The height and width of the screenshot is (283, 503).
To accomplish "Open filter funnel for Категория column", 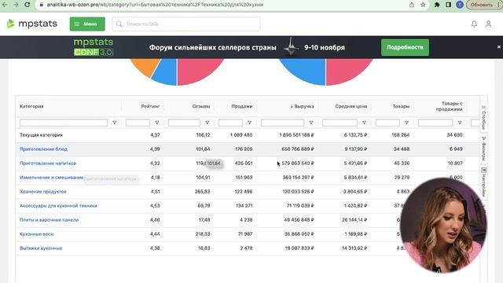I will tap(115, 123).
